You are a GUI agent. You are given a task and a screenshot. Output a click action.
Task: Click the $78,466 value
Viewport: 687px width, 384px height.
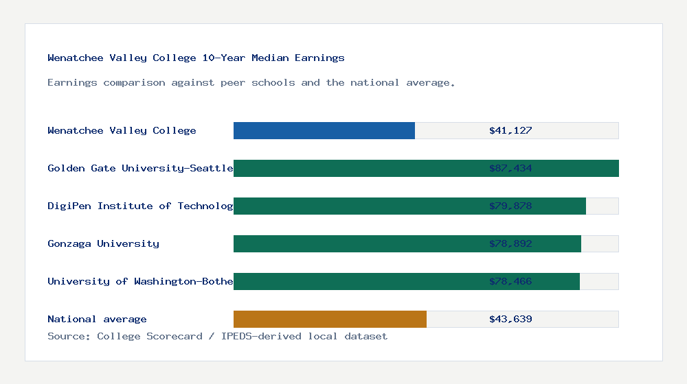point(510,281)
